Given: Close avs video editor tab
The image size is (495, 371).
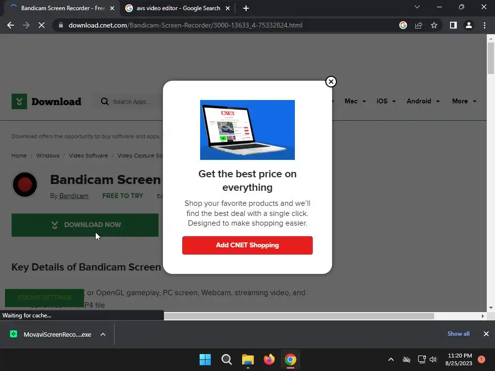Looking at the screenshot, I should click(x=228, y=8).
